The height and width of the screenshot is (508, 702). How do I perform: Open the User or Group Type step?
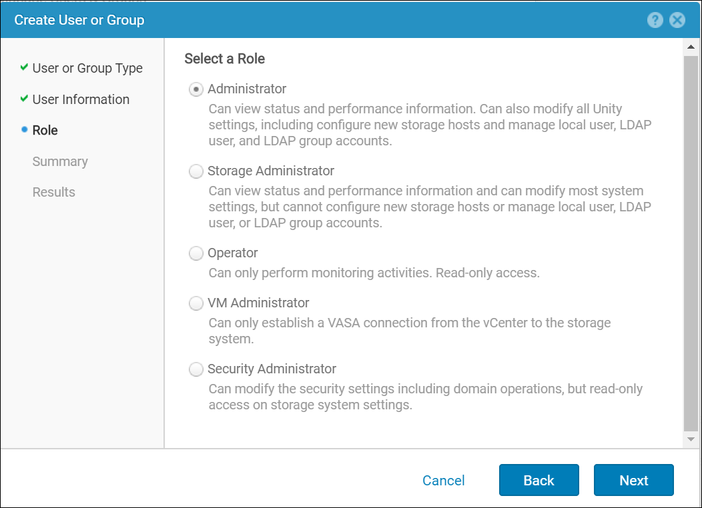point(87,67)
